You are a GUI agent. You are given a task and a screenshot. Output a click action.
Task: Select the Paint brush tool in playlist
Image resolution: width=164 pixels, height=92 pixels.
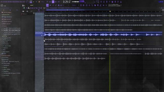pos(29,8)
